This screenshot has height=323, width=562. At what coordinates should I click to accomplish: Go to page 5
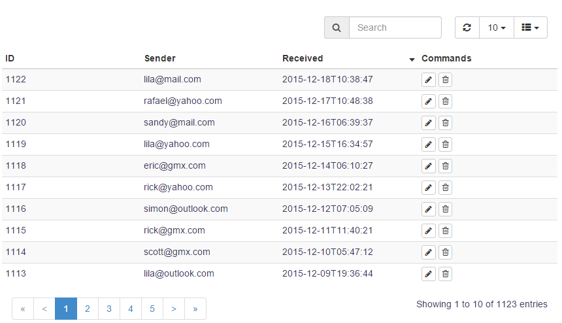pos(152,309)
